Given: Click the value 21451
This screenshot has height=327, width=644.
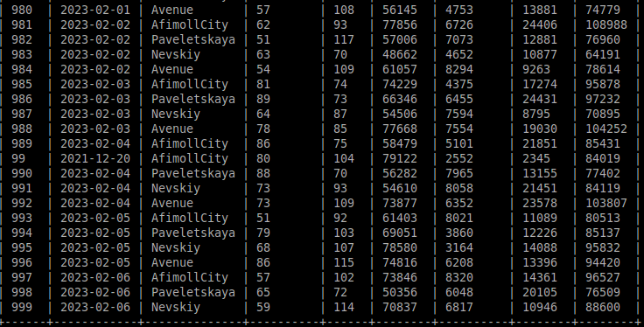Looking at the screenshot, I should (540, 188).
